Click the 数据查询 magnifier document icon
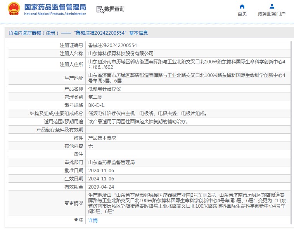The width and height of the screenshot is (294, 229). (x=100, y=9)
